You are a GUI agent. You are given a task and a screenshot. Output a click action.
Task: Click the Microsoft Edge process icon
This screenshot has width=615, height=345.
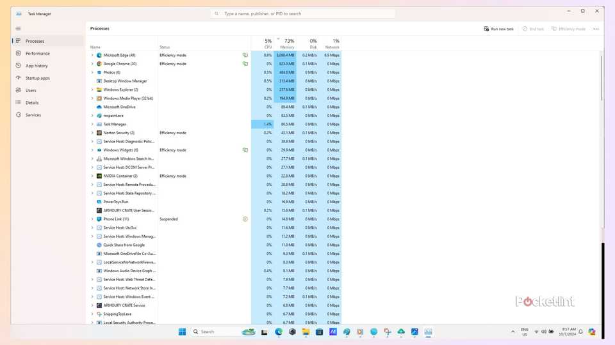tap(99, 55)
